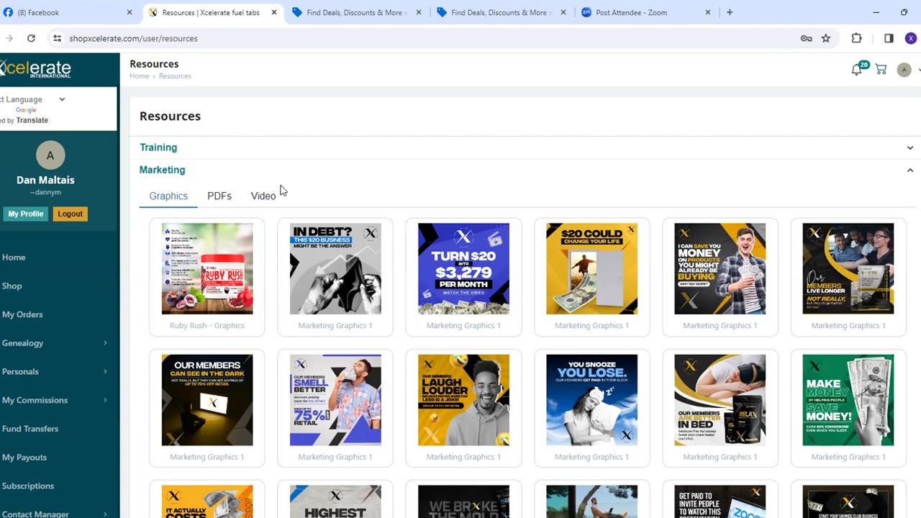Click the Ruby Rush - Graphics caption

coord(207,326)
